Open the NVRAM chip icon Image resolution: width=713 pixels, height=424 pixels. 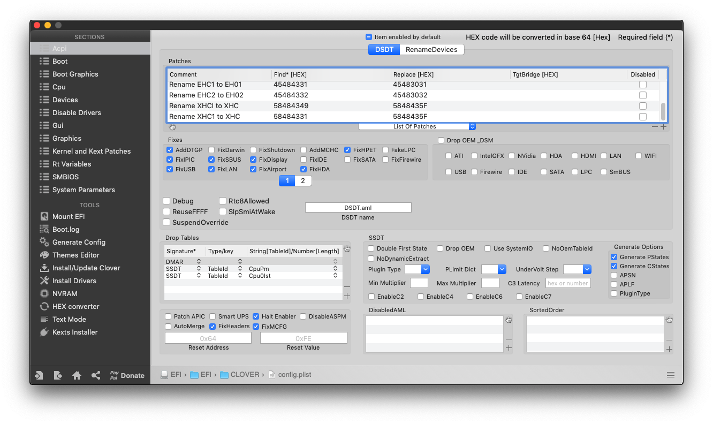44,293
